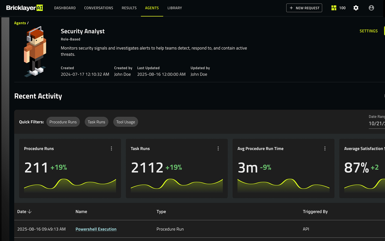Image resolution: width=385 pixels, height=241 pixels.
Task: Open the Date Range picker field
Action: tap(376, 123)
